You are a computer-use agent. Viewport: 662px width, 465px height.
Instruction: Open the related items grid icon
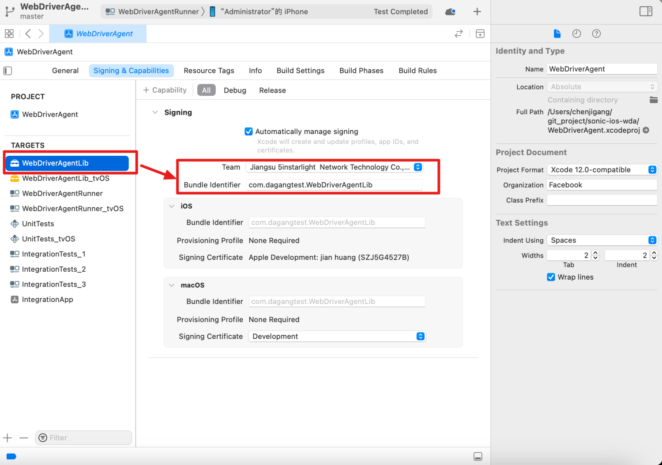pyautogui.click(x=9, y=34)
